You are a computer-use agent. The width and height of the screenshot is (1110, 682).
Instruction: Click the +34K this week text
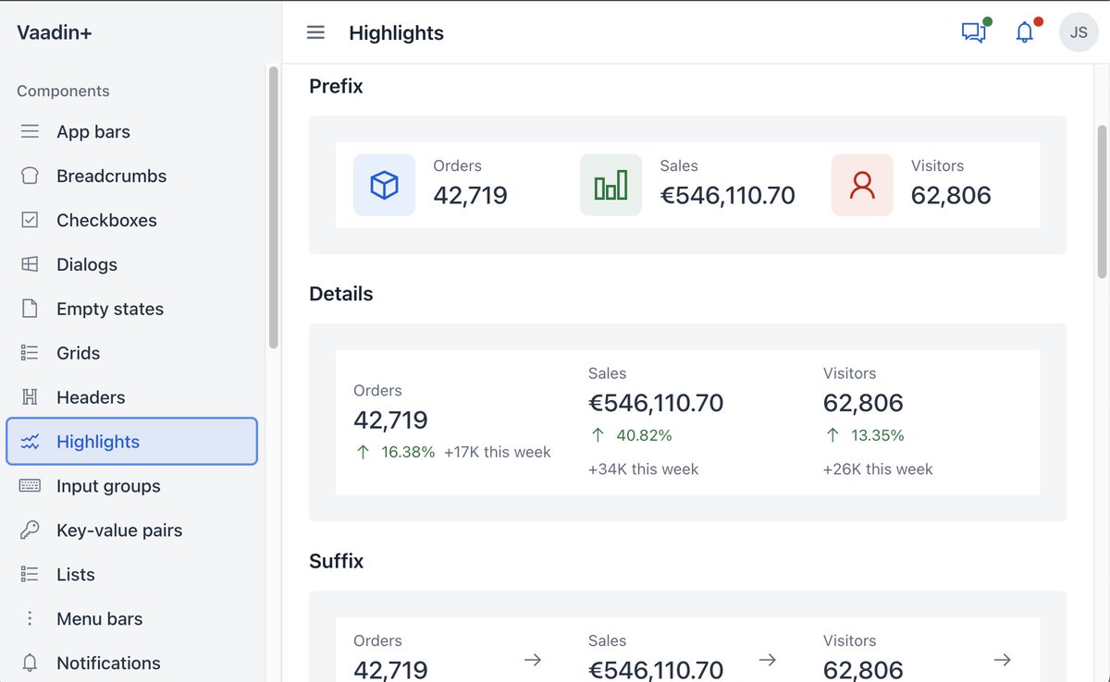pos(643,469)
